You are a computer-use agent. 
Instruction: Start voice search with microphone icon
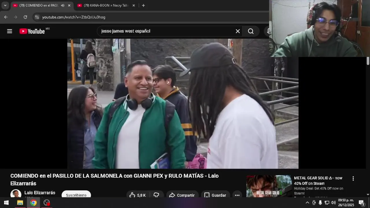pyautogui.click(x=268, y=31)
